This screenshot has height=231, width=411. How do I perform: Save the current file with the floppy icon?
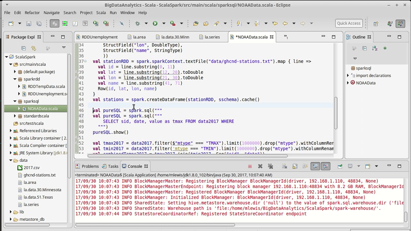pos(29,23)
